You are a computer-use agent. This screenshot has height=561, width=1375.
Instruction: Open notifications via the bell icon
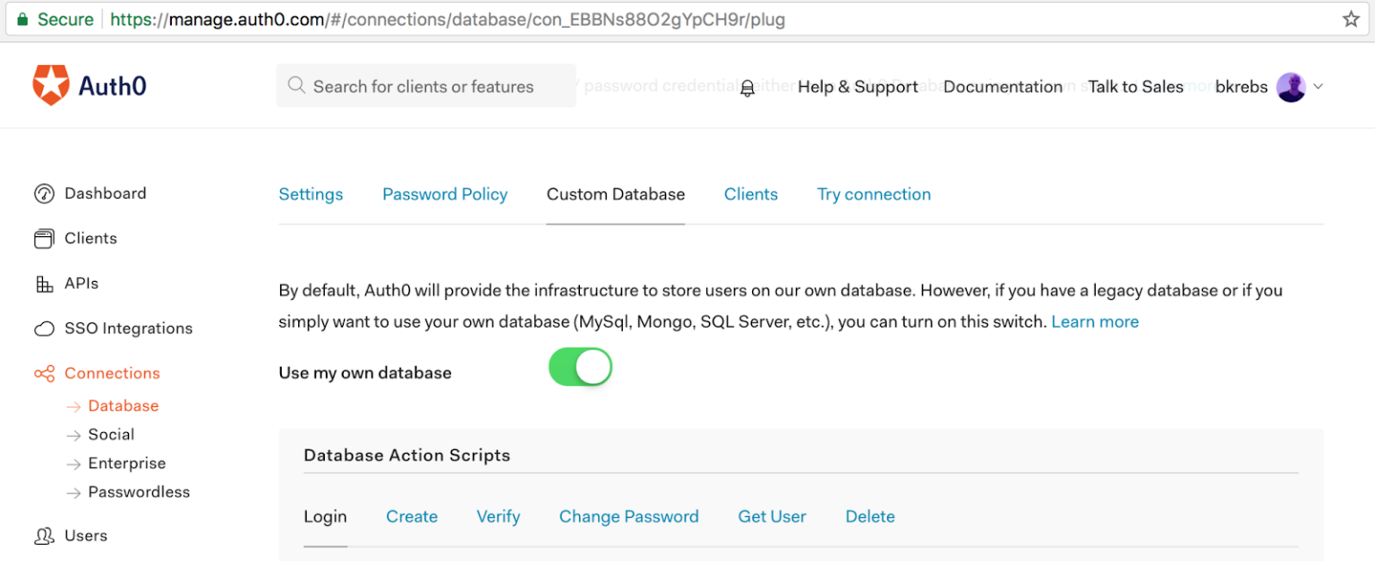point(746,86)
